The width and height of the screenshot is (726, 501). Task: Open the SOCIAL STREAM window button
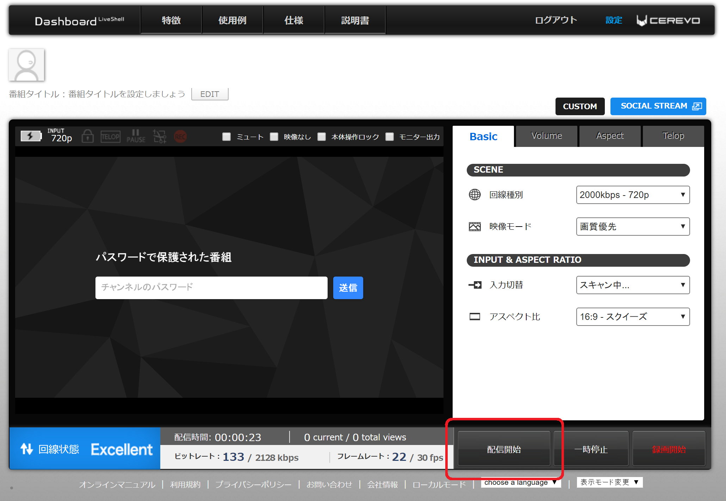[x=658, y=106]
